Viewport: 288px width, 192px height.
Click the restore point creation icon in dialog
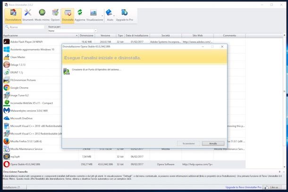pos(67,71)
